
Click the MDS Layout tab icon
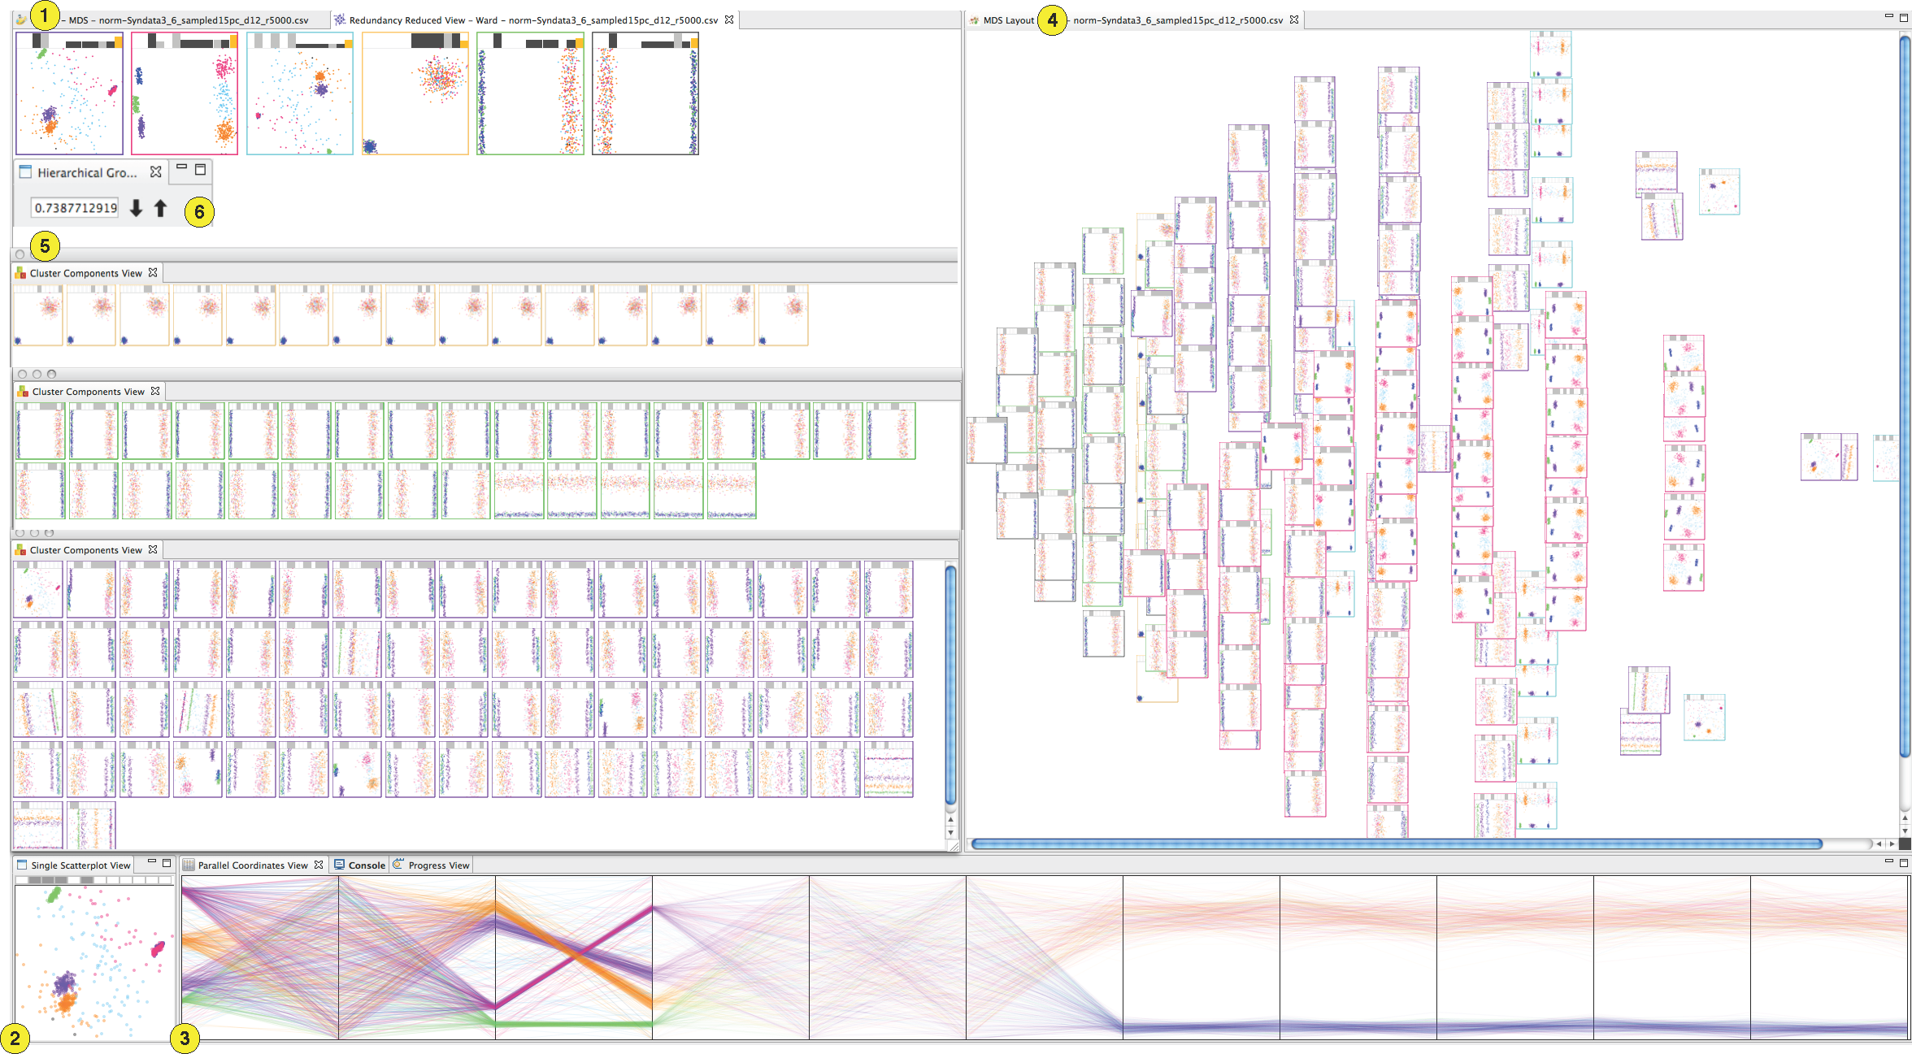[974, 20]
